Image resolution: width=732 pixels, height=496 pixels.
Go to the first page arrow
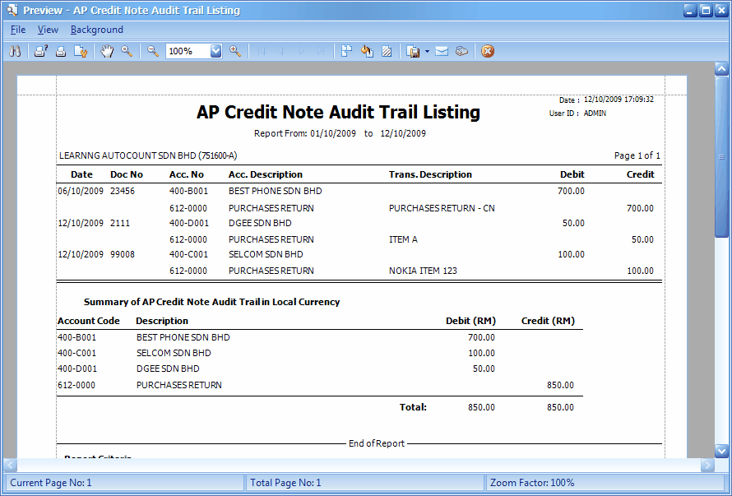(262, 51)
